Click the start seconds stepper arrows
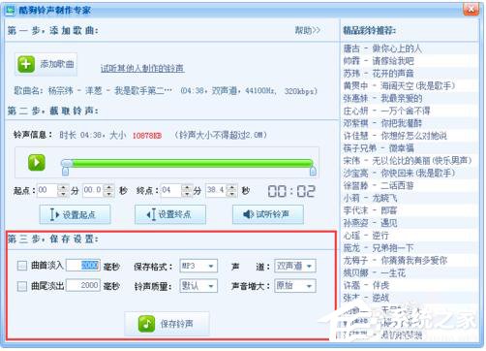Screen dimensions: 486x351 point(108,190)
